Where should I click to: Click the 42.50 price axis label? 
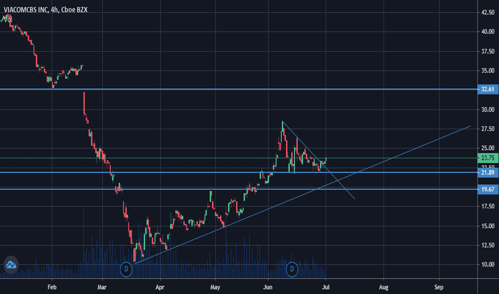(x=488, y=12)
